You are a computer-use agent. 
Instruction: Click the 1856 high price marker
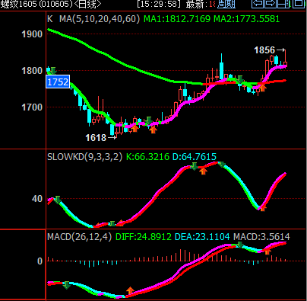tap(264, 50)
